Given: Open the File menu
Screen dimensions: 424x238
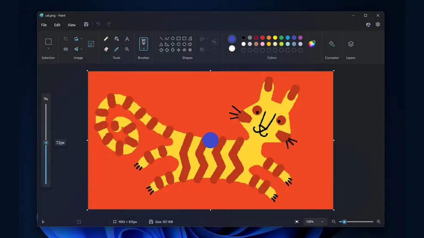Looking at the screenshot, I should tap(44, 25).
